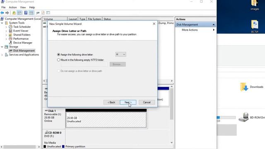Select the 28.98 GB Unallocated partition block
Viewport: 265px width, 149px height.
106,120
